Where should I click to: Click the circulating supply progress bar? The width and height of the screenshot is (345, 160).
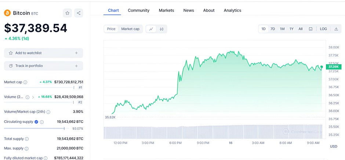pyautogui.click(x=34, y=128)
